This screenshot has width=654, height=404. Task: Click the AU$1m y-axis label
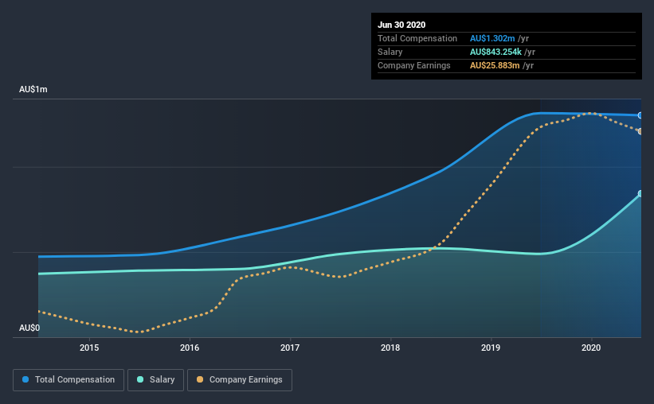tap(33, 90)
